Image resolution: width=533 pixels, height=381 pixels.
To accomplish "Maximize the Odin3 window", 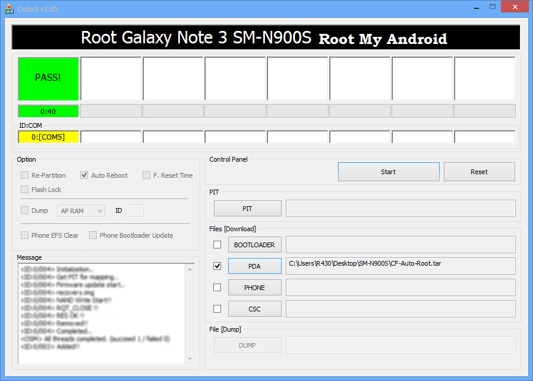I will (493, 7).
